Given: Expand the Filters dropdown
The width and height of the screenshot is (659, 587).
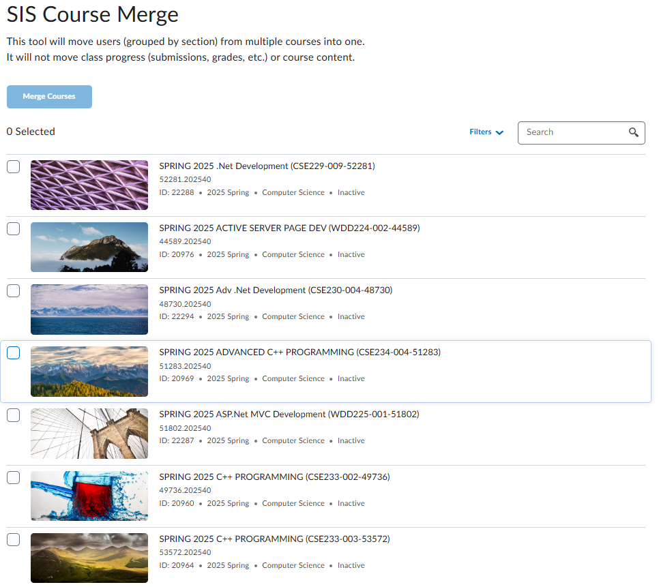Looking at the screenshot, I should pos(486,132).
